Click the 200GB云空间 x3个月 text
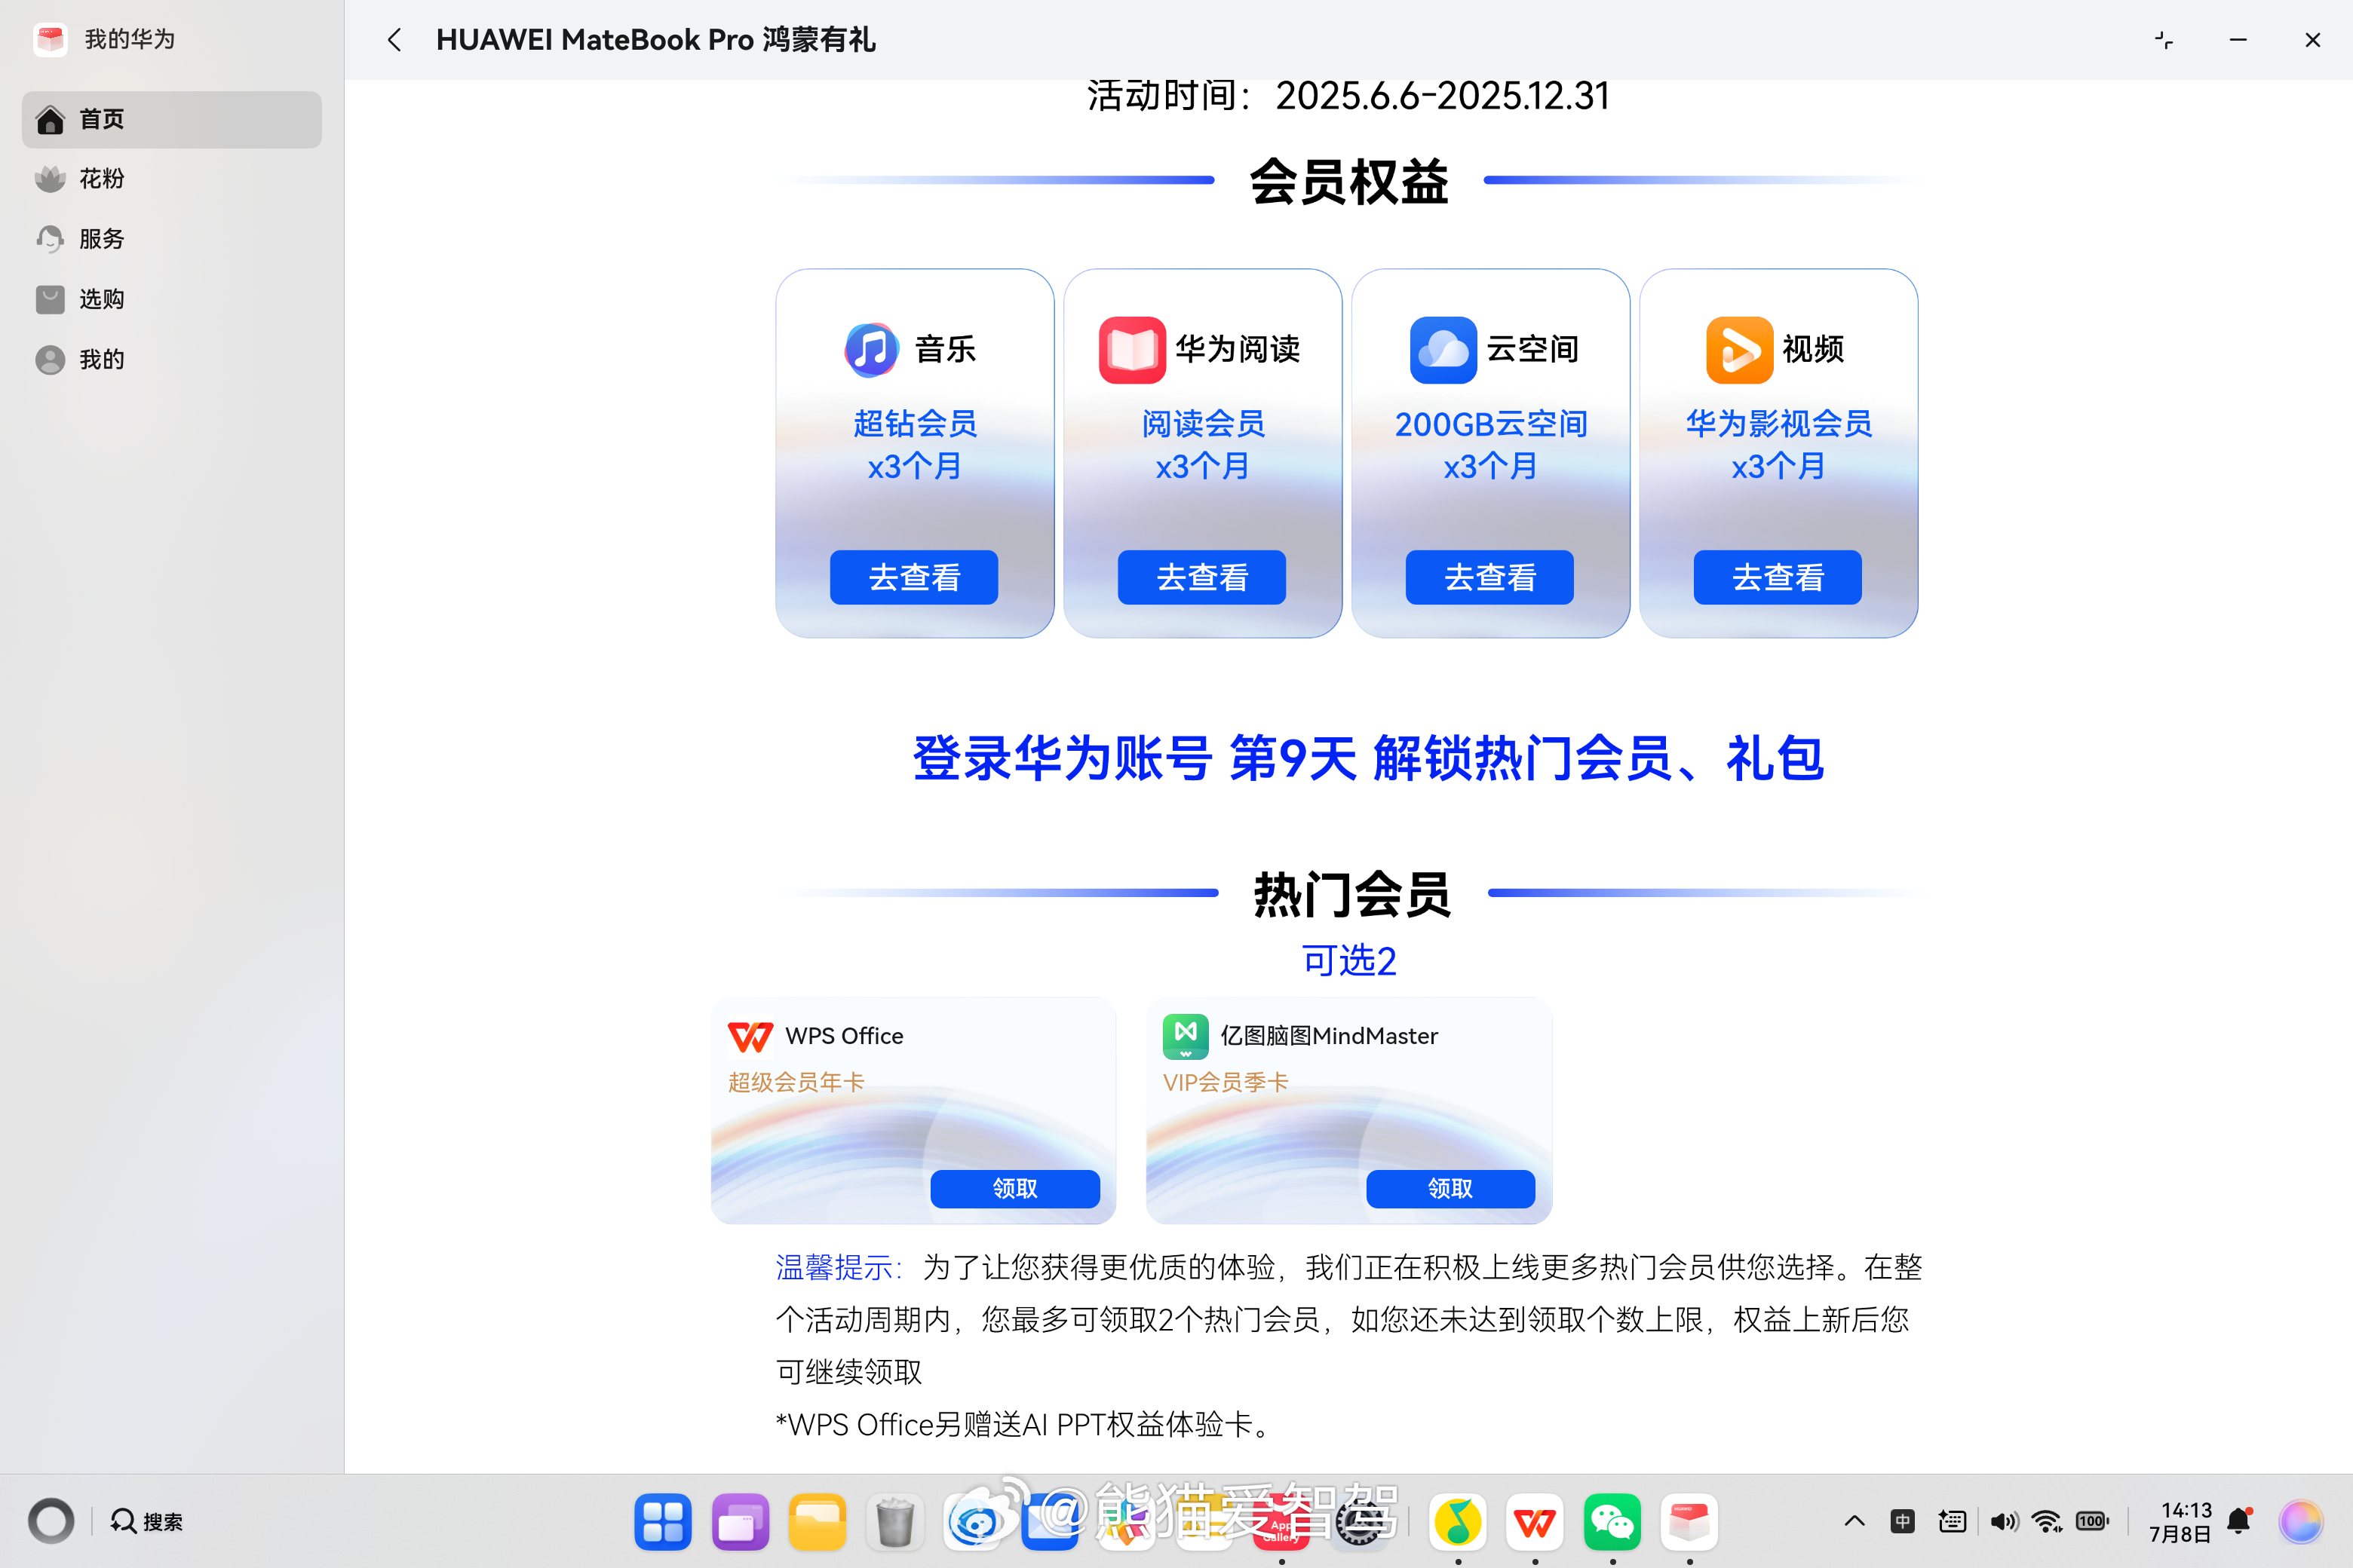 click(1491, 444)
